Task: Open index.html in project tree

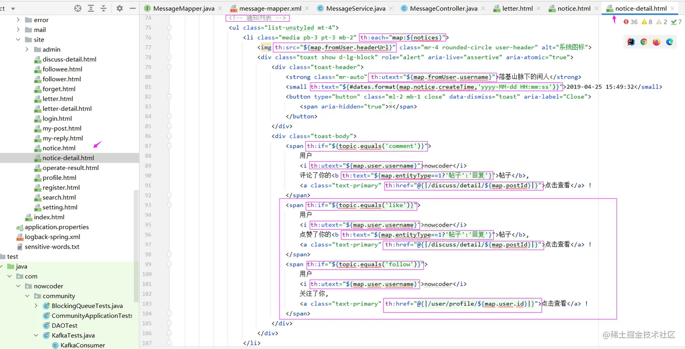Action: coord(49,217)
